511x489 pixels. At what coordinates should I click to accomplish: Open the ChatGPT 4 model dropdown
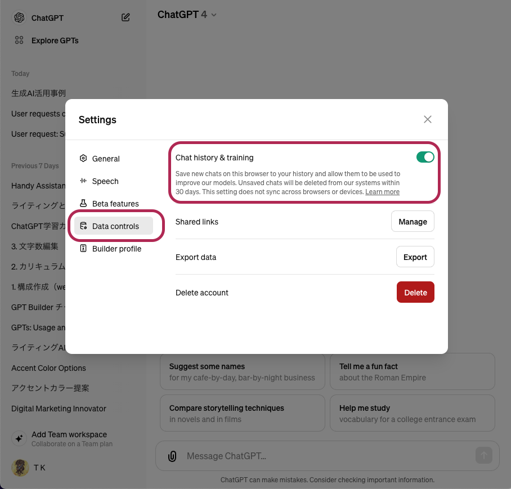(x=187, y=15)
